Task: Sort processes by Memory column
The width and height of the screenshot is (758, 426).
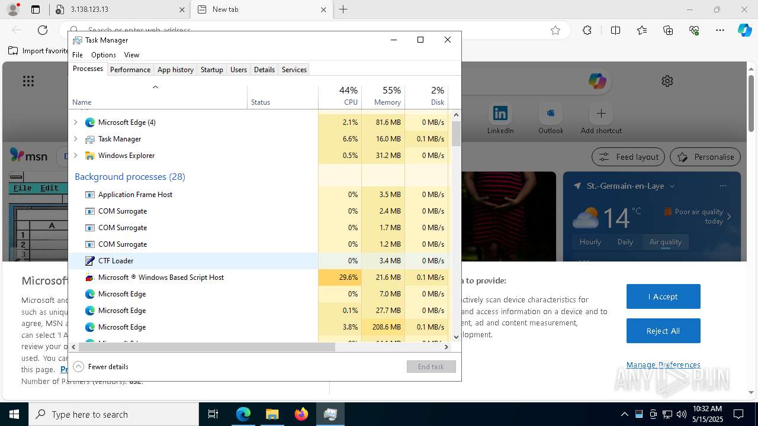Action: [383, 96]
